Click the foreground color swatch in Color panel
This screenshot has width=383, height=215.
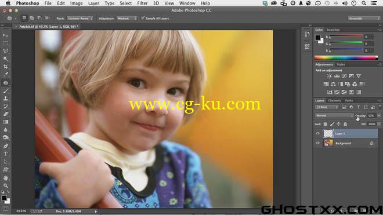point(317,38)
